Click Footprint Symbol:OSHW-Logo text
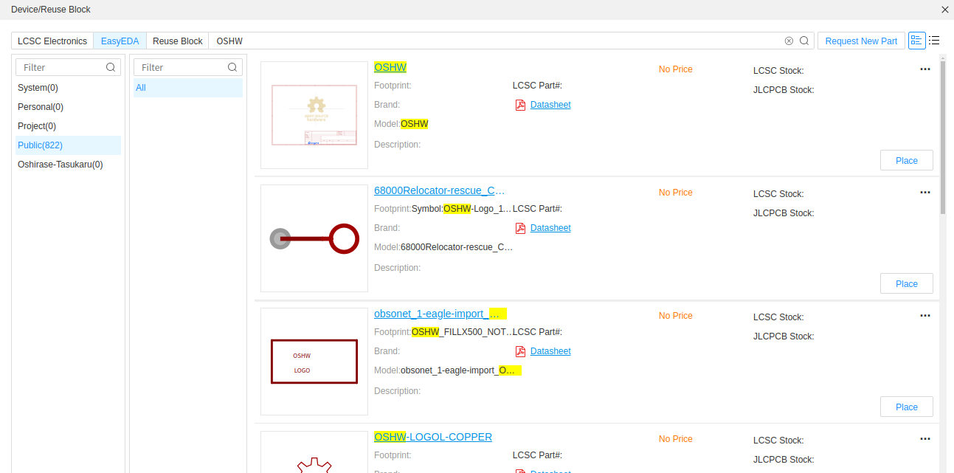Screen dimensions: 954x473 coord(443,209)
